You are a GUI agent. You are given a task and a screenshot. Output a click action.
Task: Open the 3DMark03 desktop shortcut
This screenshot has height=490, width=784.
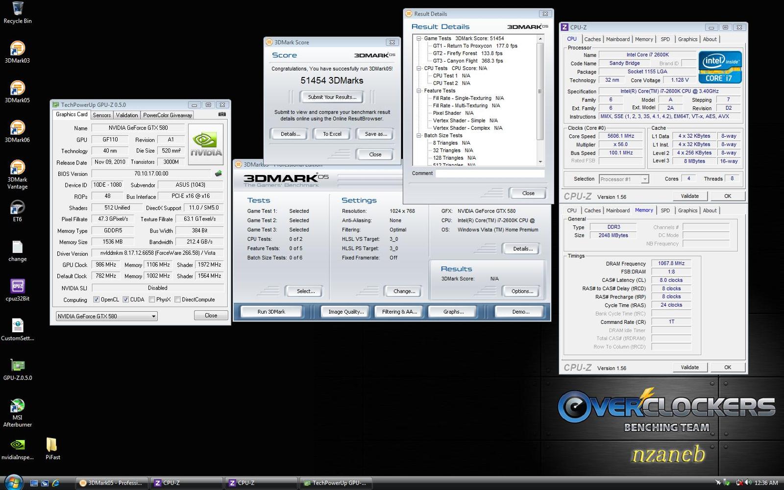(18, 52)
